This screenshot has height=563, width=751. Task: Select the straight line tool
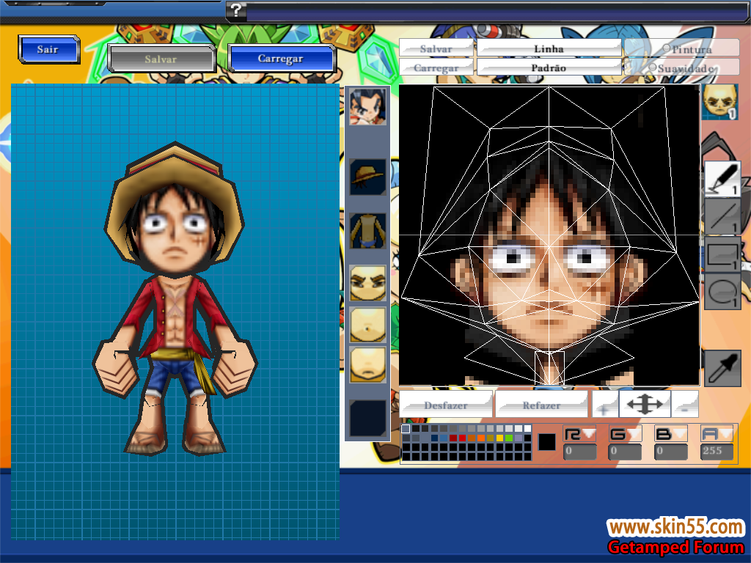(722, 216)
